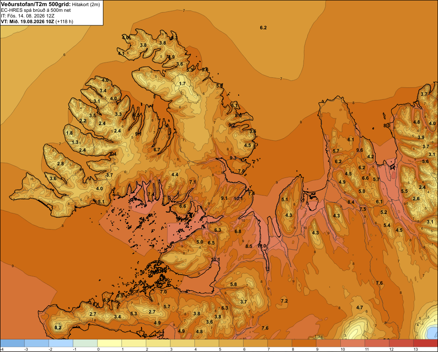Click the '1.8' temperature value
The height and width of the screenshot is (352, 438).
[x=69, y=133]
